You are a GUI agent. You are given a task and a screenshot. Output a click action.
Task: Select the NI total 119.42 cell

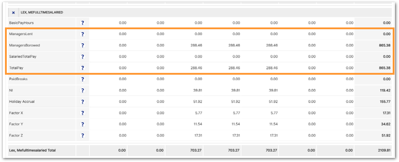tap(373, 90)
